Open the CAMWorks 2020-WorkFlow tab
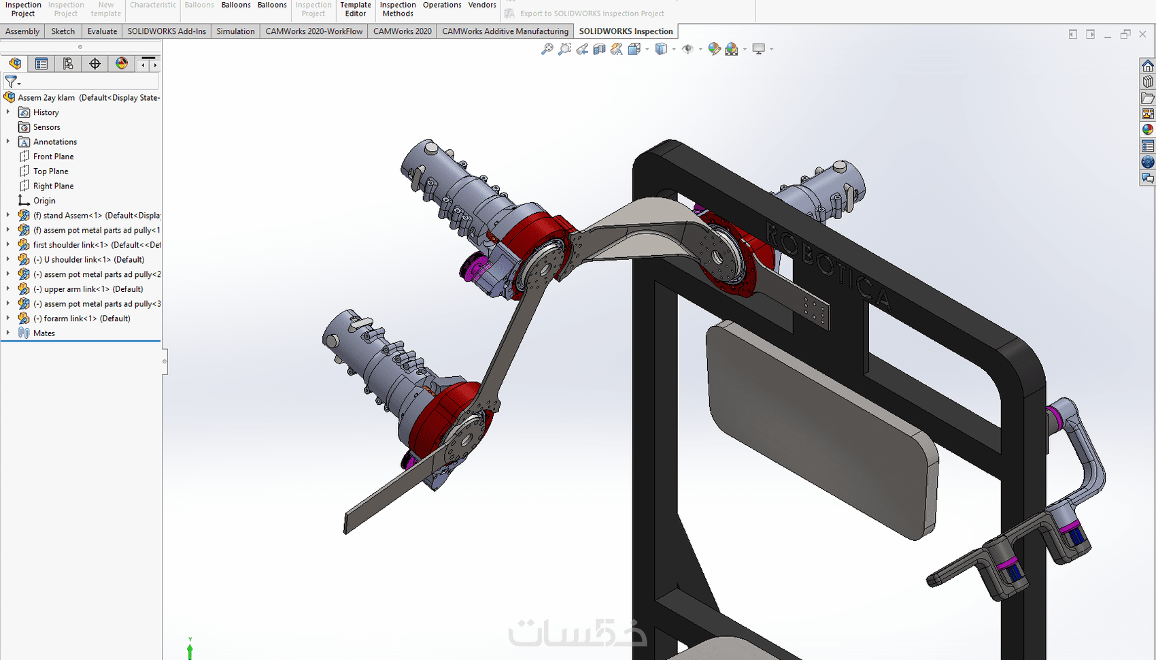Viewport: 1156px width, 660px height. [x=314, y=31]
